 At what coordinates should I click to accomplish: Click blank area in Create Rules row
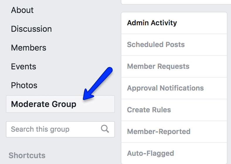coord(199,110)
